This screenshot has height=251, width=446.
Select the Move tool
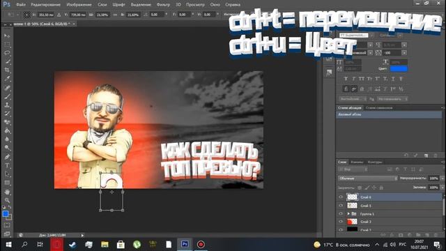tap(7, 36)
